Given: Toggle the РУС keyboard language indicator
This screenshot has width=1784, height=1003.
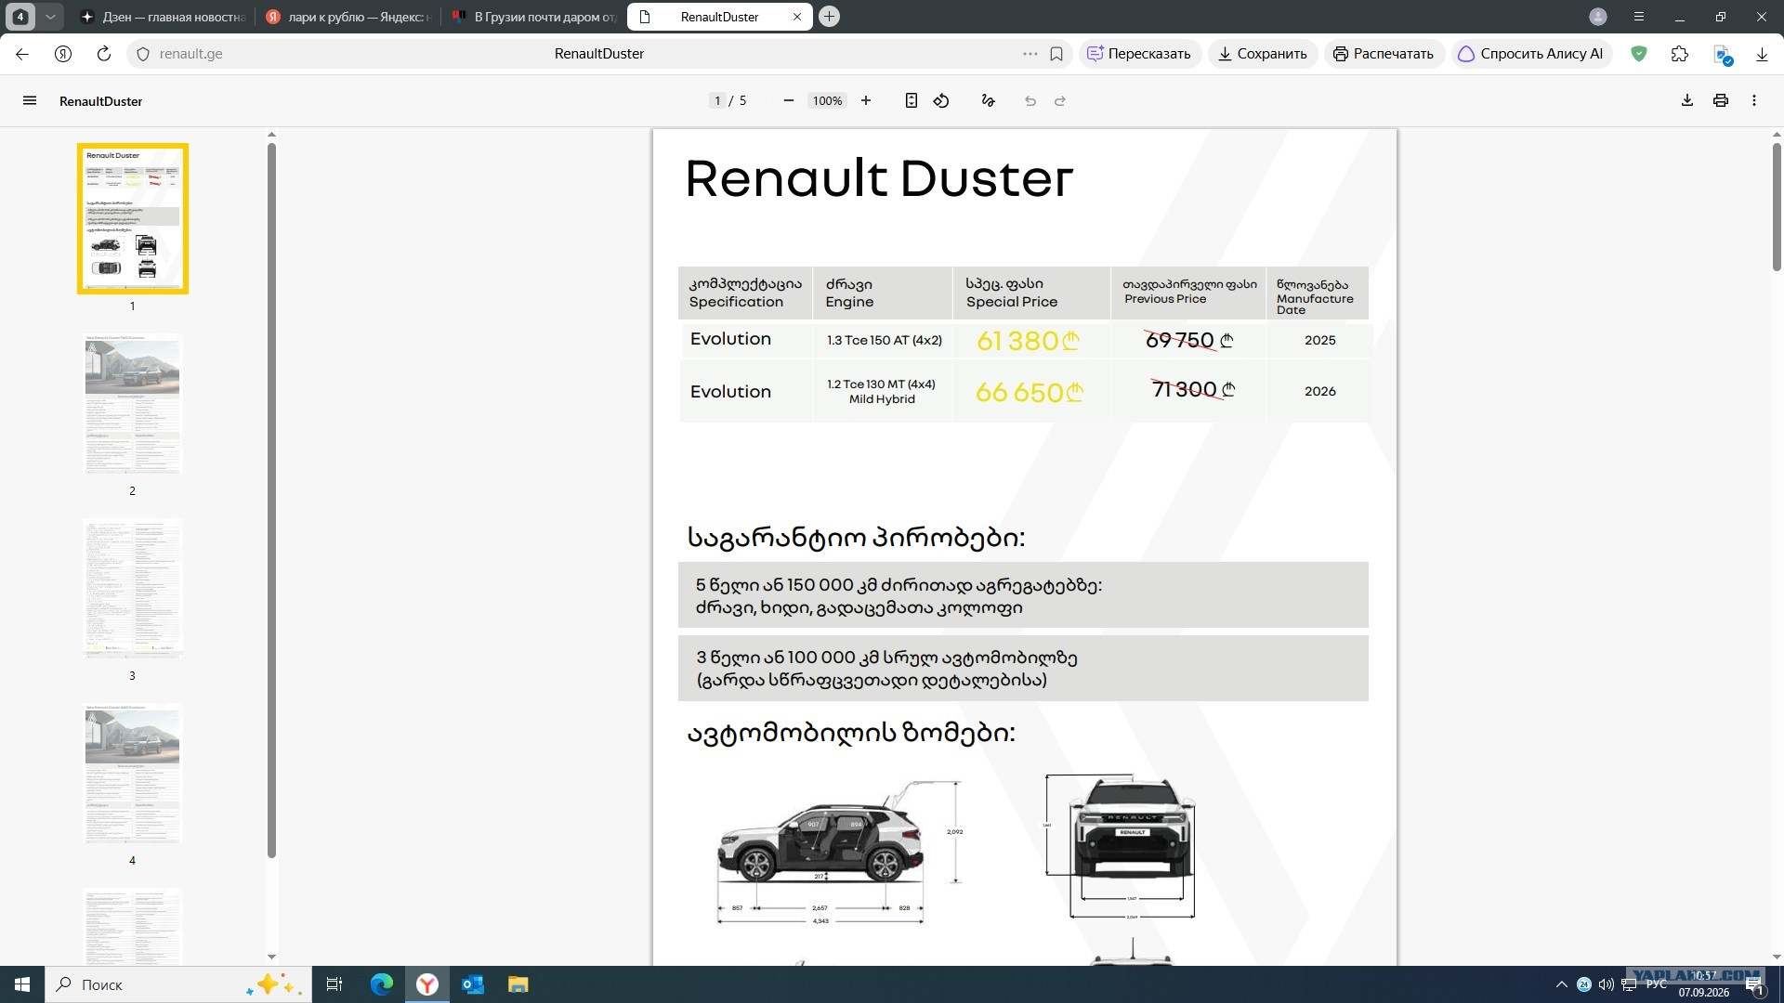Looking at the screenshot, I should click(1656, 984).
